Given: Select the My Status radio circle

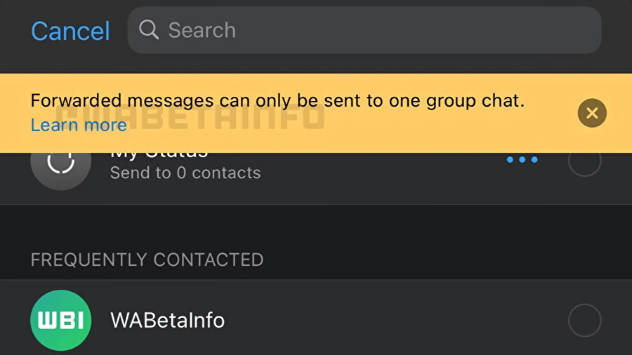Looking at the screenshot, I should point(584,162).
